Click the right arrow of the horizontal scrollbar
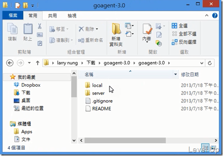This screenshot has height=156, width=223. [216, 140]
